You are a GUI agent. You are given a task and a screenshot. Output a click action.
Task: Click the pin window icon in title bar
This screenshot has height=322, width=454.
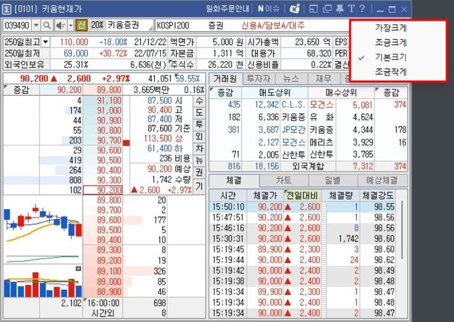(339, 9)
